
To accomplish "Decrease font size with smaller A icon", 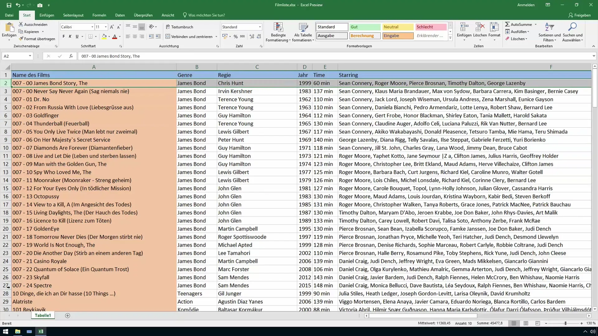I will 119,27.
